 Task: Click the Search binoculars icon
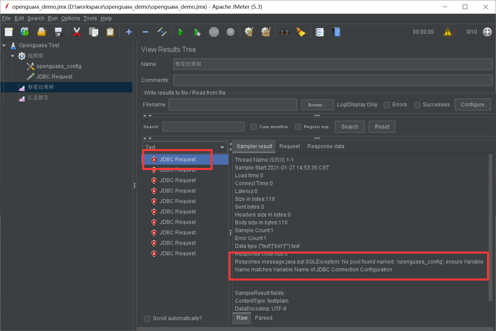(x=284, y=32)
